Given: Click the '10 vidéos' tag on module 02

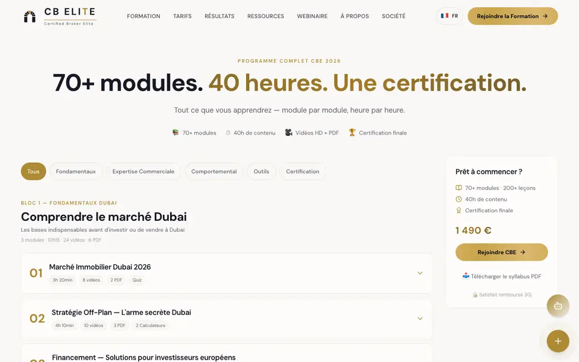Looking at the screenshot, I should pyautogui.click(x=93, y=325).
